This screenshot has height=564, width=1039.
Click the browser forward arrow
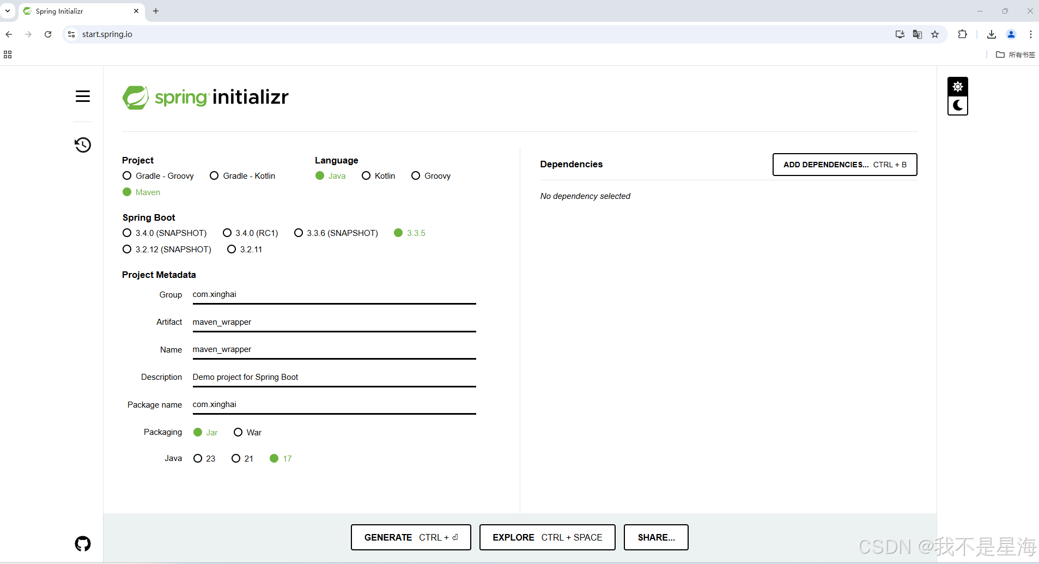point(28,34)
